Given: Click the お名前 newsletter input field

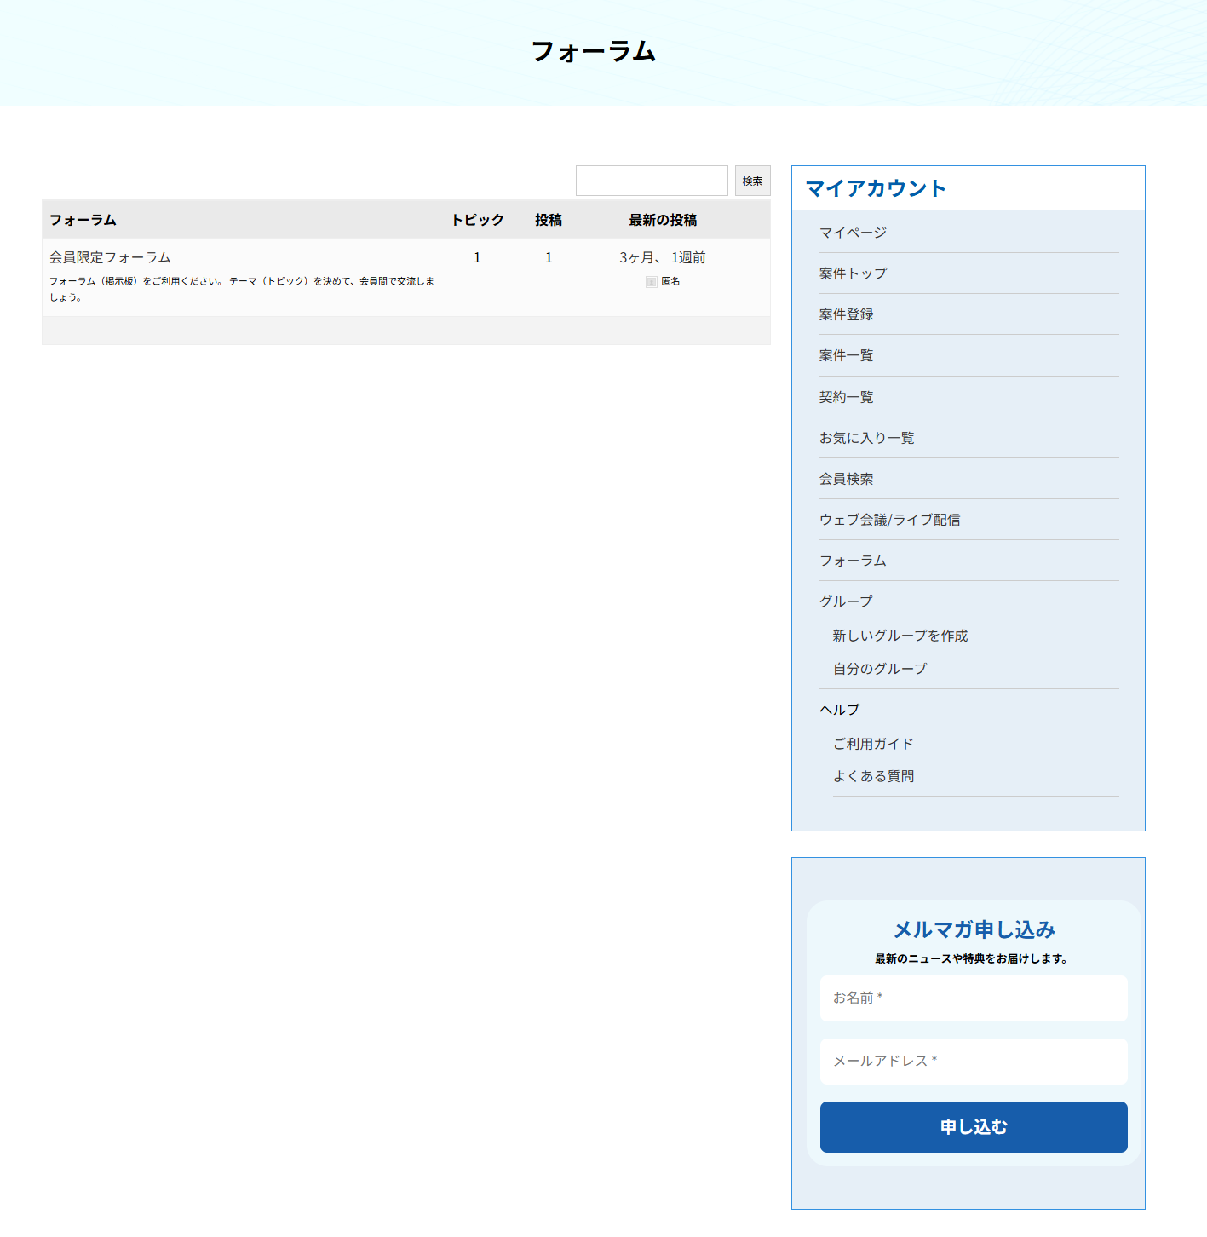Looking at the screenshot, I should tap(974, 998).
